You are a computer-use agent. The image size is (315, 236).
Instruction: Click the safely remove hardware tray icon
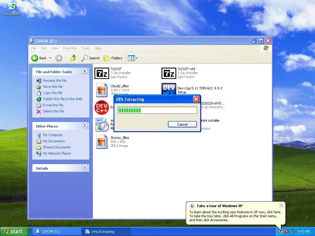[292, 232]
